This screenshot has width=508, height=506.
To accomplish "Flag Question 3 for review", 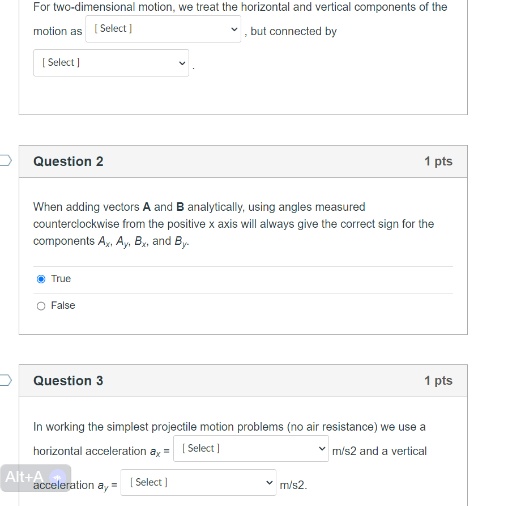I will click(5, 380).
